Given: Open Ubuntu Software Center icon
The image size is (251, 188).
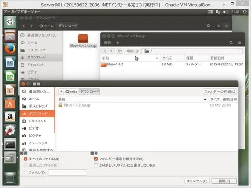Looking at the screenshot, I should (10, 103).
